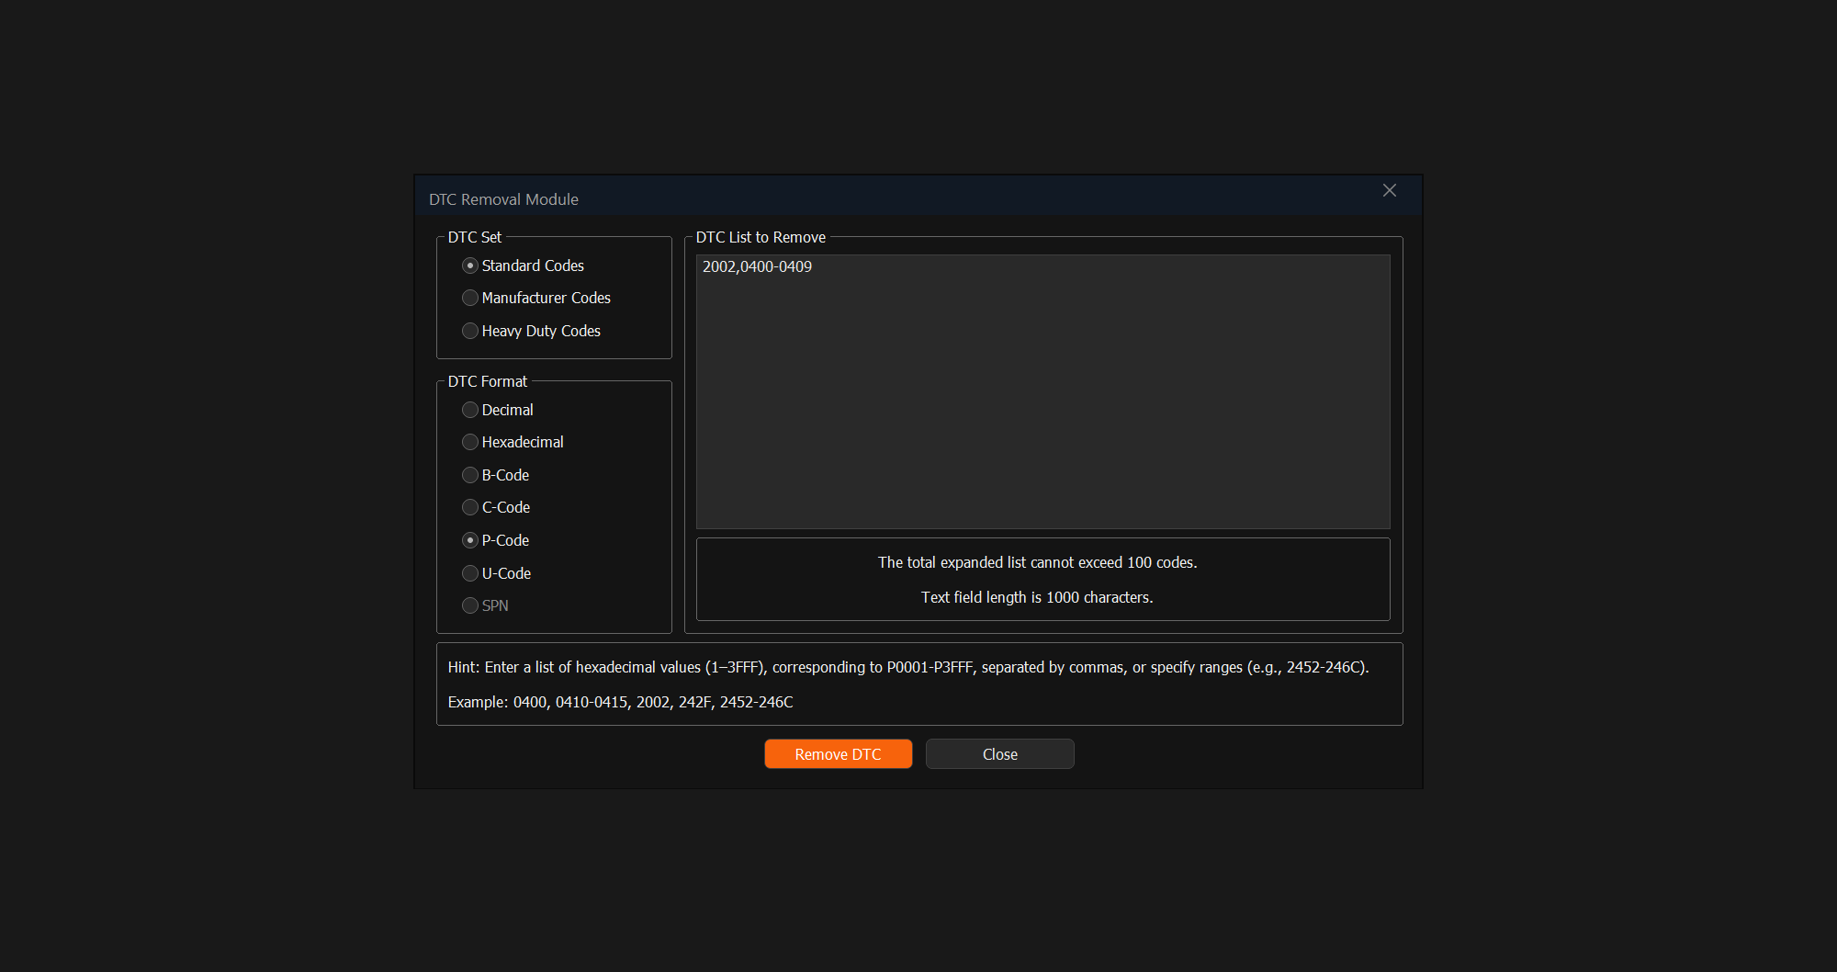
Task: Click the Close button at the bottom
Action: coord(999,754)
